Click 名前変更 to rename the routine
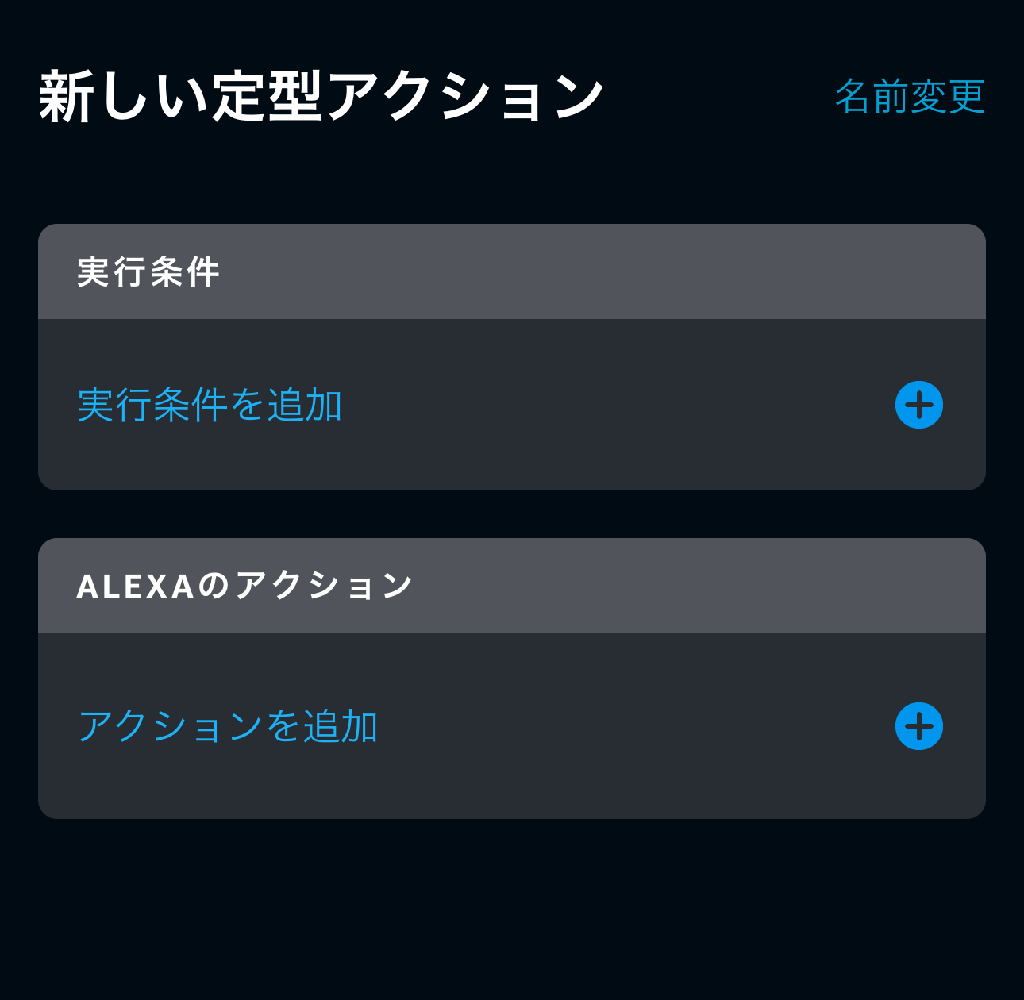 click(909, 97)
